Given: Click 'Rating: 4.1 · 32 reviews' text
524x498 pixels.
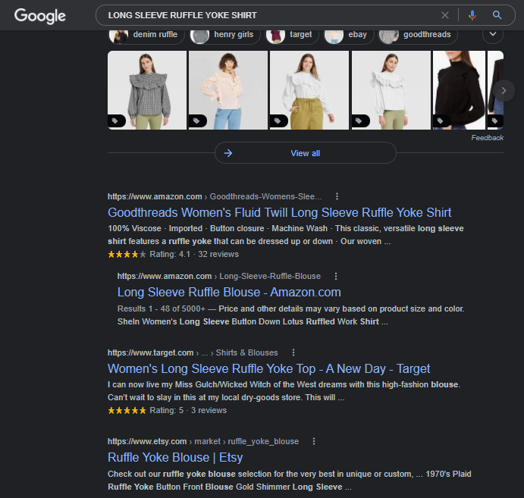Looking at the screenshot, I should (x=194, y=254).
